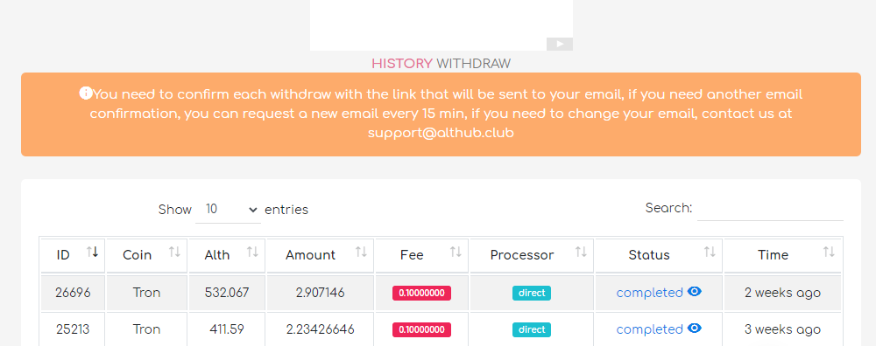Click the Fee column sort icon
Viewport: 876px width, 346px height.
456,252
